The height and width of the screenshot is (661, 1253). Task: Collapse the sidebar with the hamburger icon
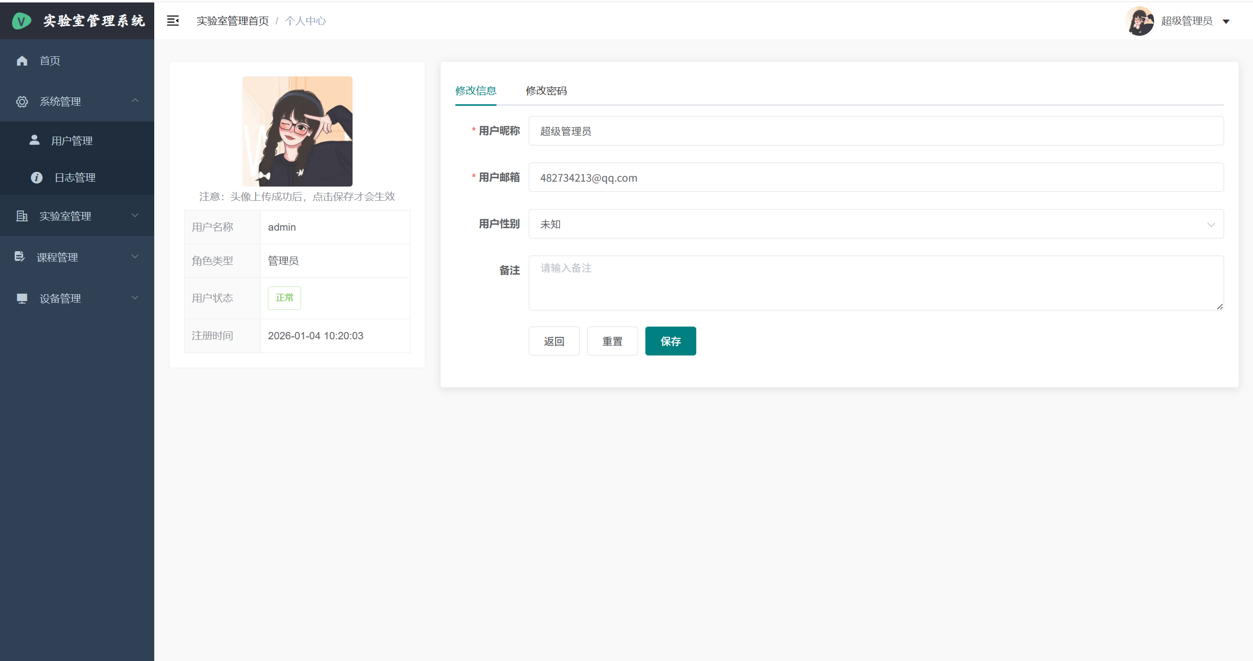pyautogui.click(x=173, y=21)
